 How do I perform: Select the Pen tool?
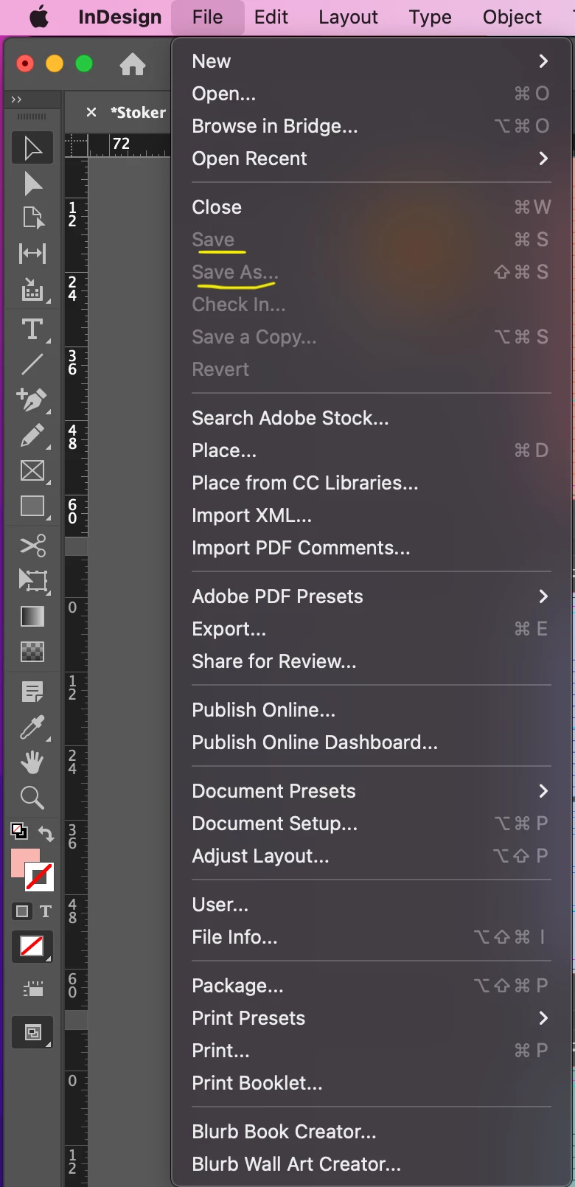(32, 400)
